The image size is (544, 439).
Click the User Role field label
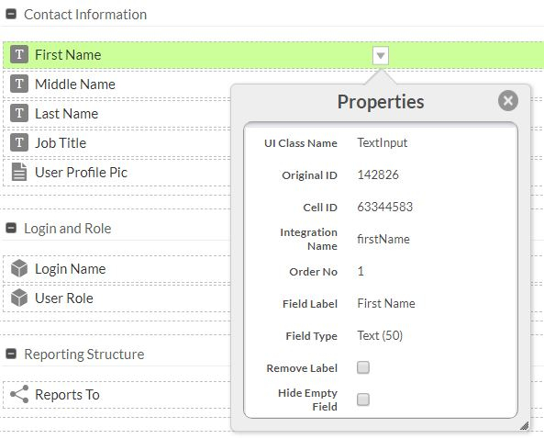[64, 298]
